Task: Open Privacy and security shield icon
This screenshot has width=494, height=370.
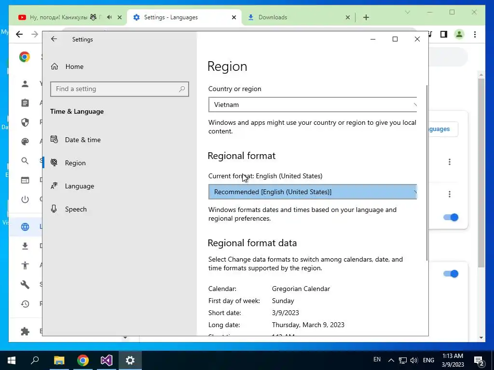Action: pos(25,122)
